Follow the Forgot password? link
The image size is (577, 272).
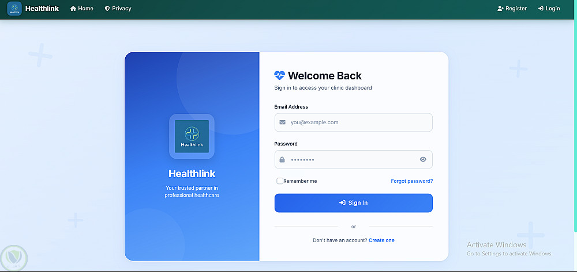click(412, 181)
